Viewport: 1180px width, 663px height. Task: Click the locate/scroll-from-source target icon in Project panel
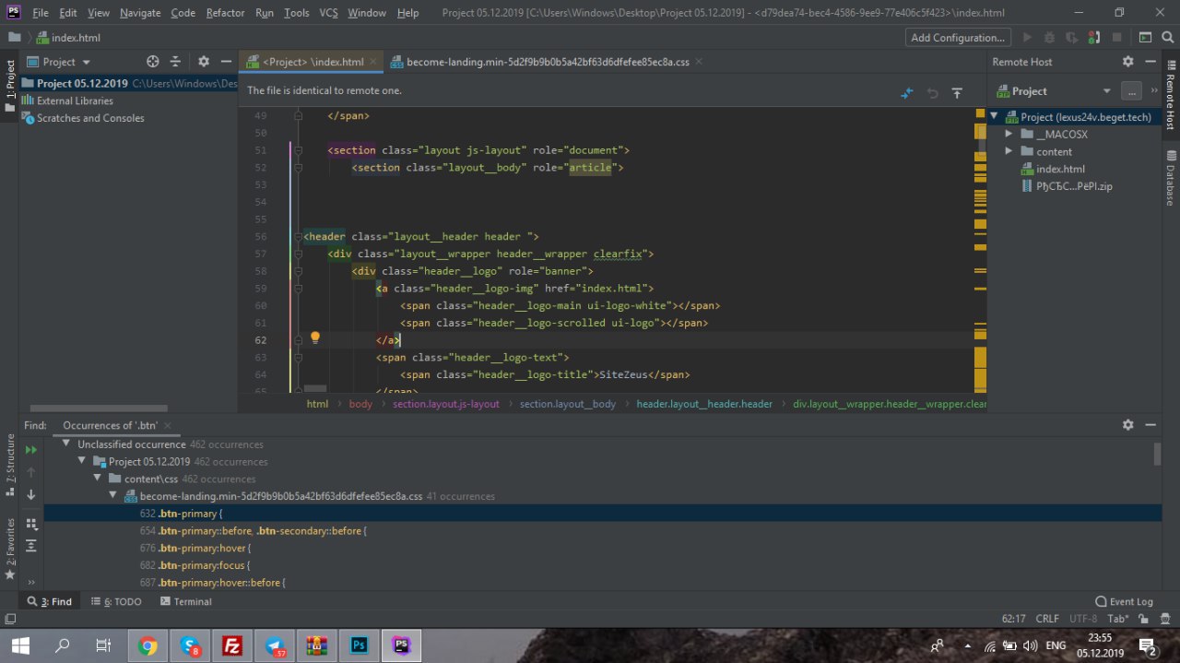point(153,62)
